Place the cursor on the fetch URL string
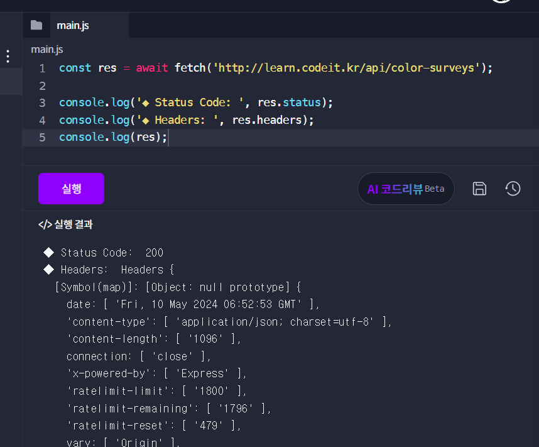Screen dimensions: 539x447 346,68
